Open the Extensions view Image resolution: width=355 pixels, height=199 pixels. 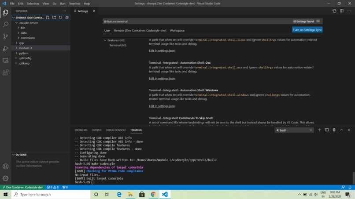[5, 72]
